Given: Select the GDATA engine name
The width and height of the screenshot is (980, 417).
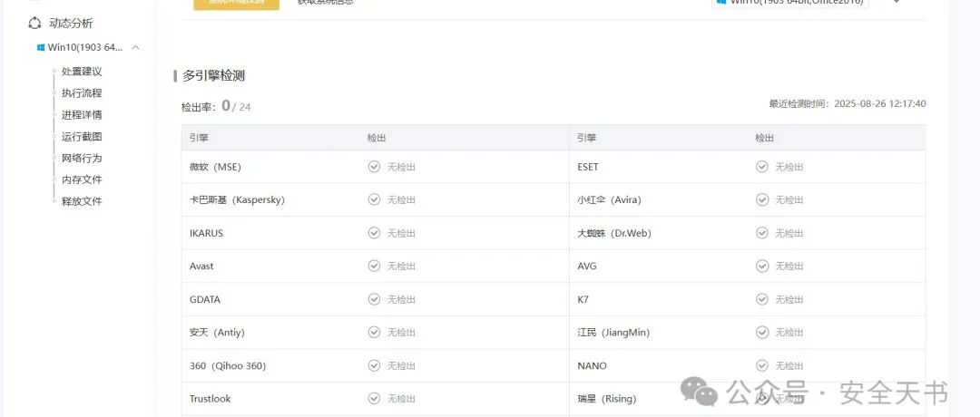Looking at the screenshot, I should tap(205, 300).
